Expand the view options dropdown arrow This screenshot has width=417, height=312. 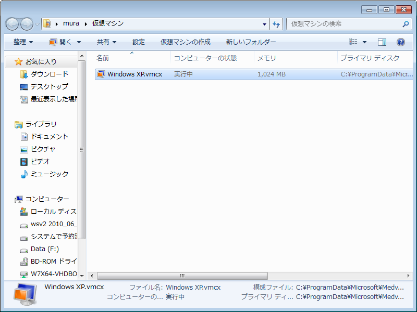pos(364,42)
